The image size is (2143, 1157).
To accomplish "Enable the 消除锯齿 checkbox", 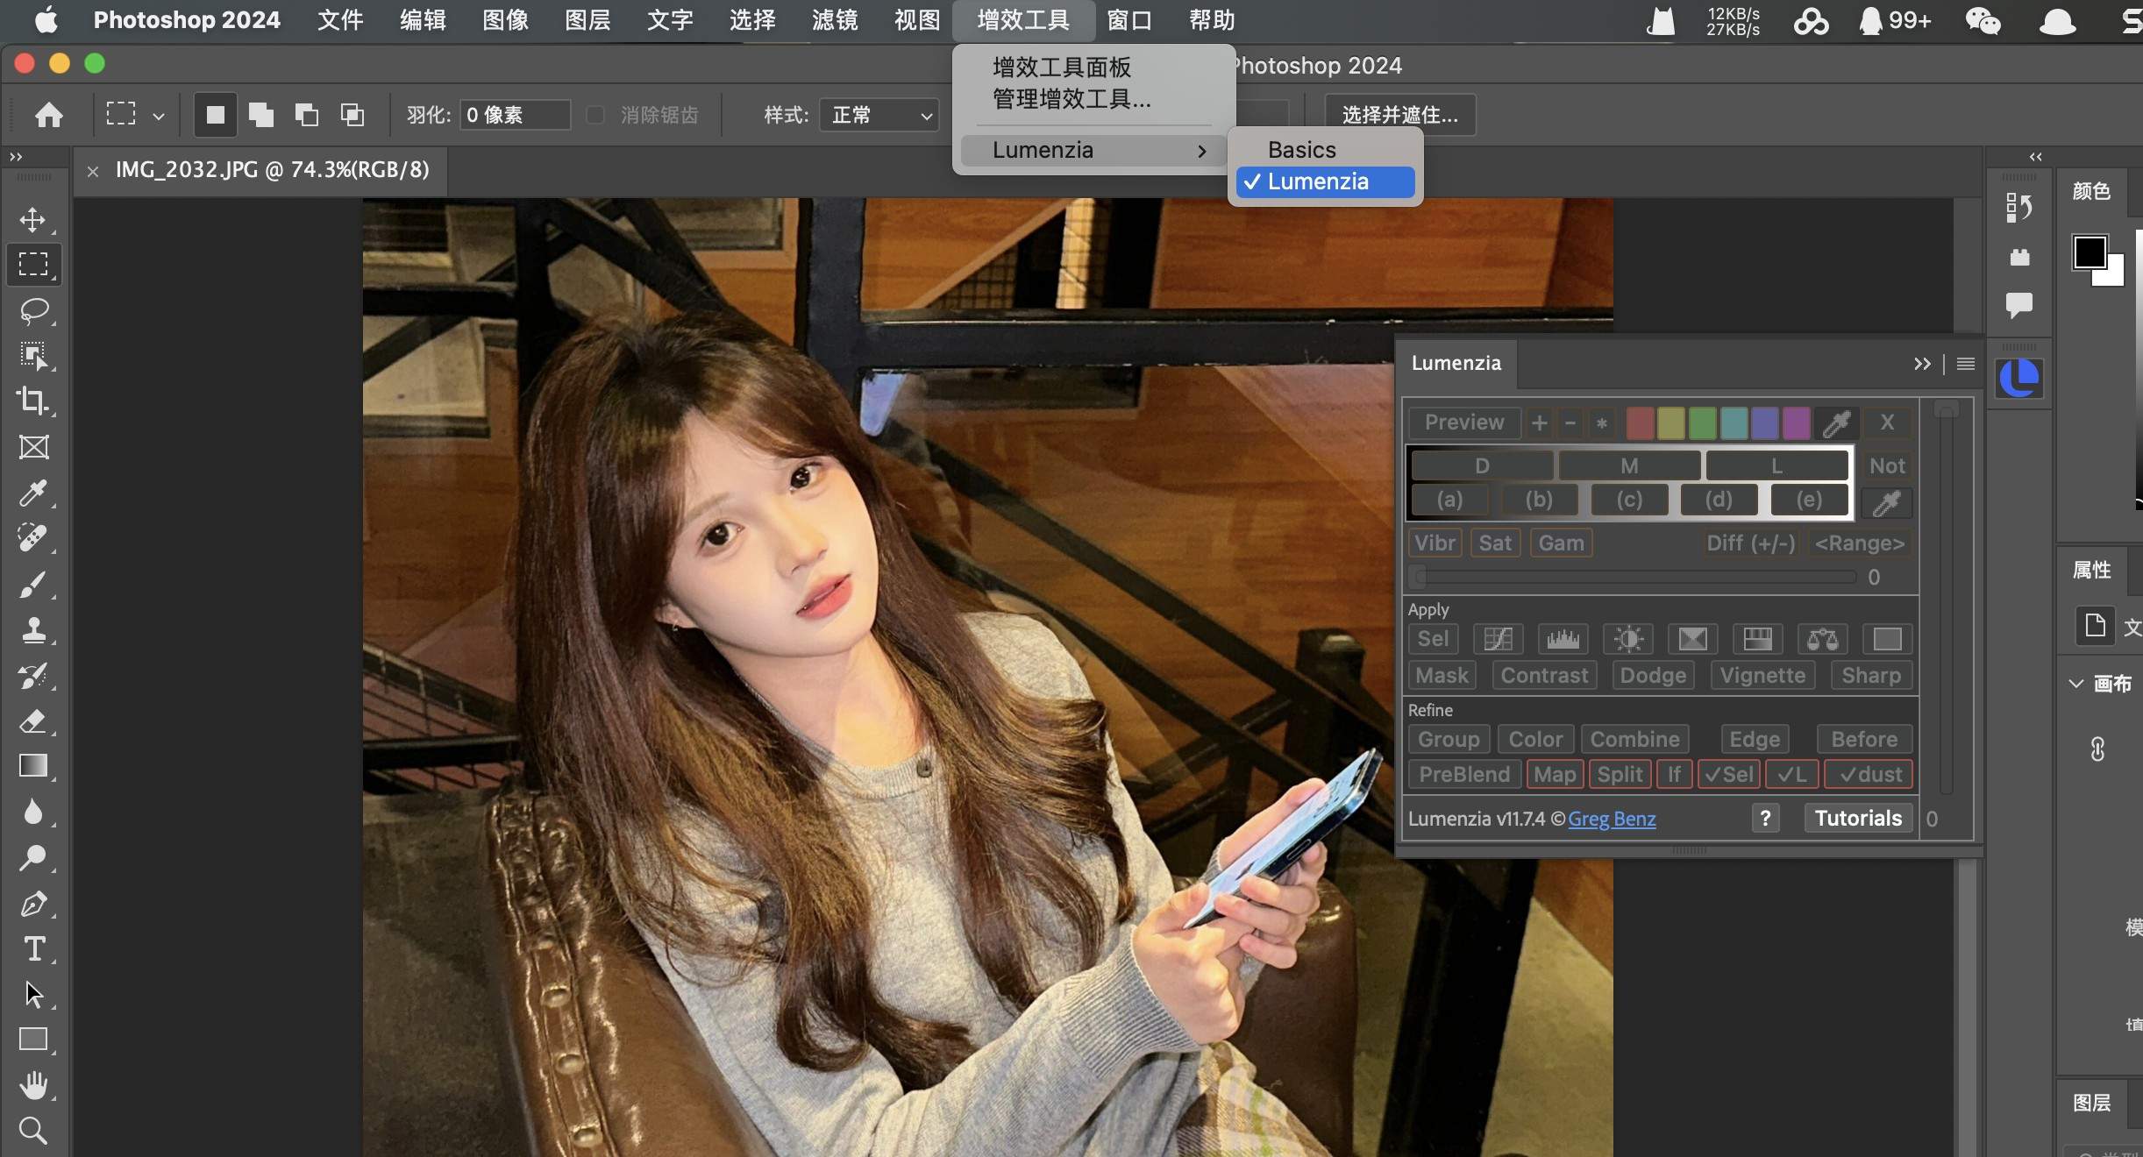I will 595,115.
